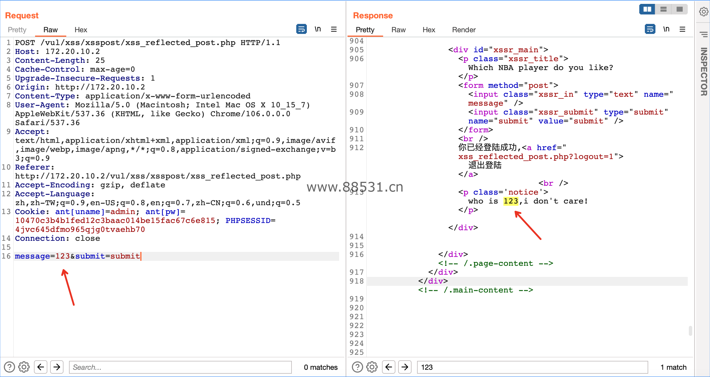Switch to Request Raw tab

[x=50, y=30]
